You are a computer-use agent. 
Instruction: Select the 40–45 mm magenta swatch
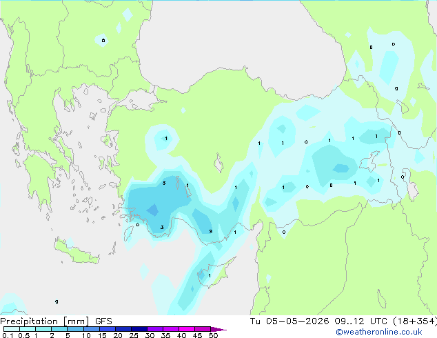(187, 329)
